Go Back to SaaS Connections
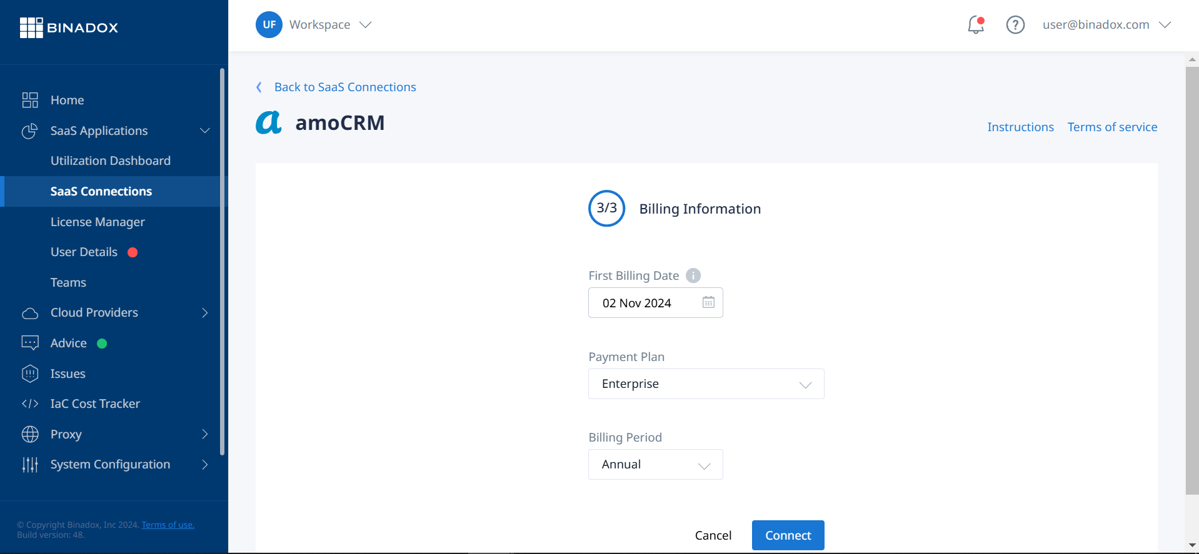Image resolution: width=1199 pixels, height=554 pixels. [x=345, y=87]
